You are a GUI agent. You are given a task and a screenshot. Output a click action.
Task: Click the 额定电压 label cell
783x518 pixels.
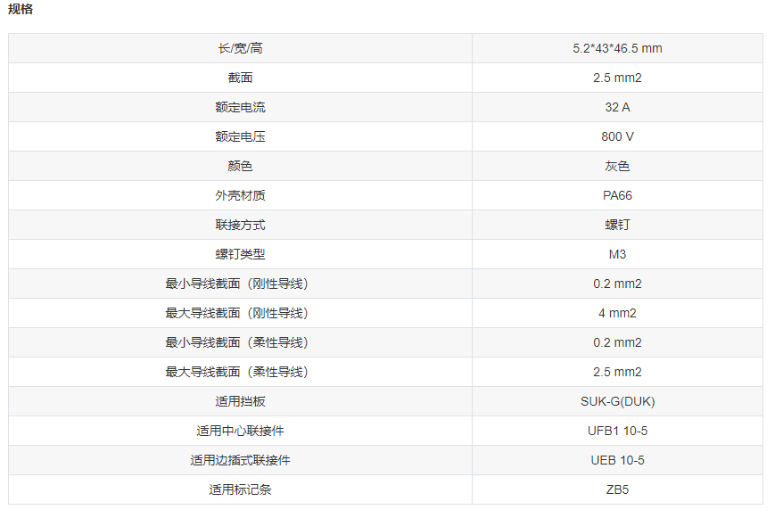click(240, 136)
